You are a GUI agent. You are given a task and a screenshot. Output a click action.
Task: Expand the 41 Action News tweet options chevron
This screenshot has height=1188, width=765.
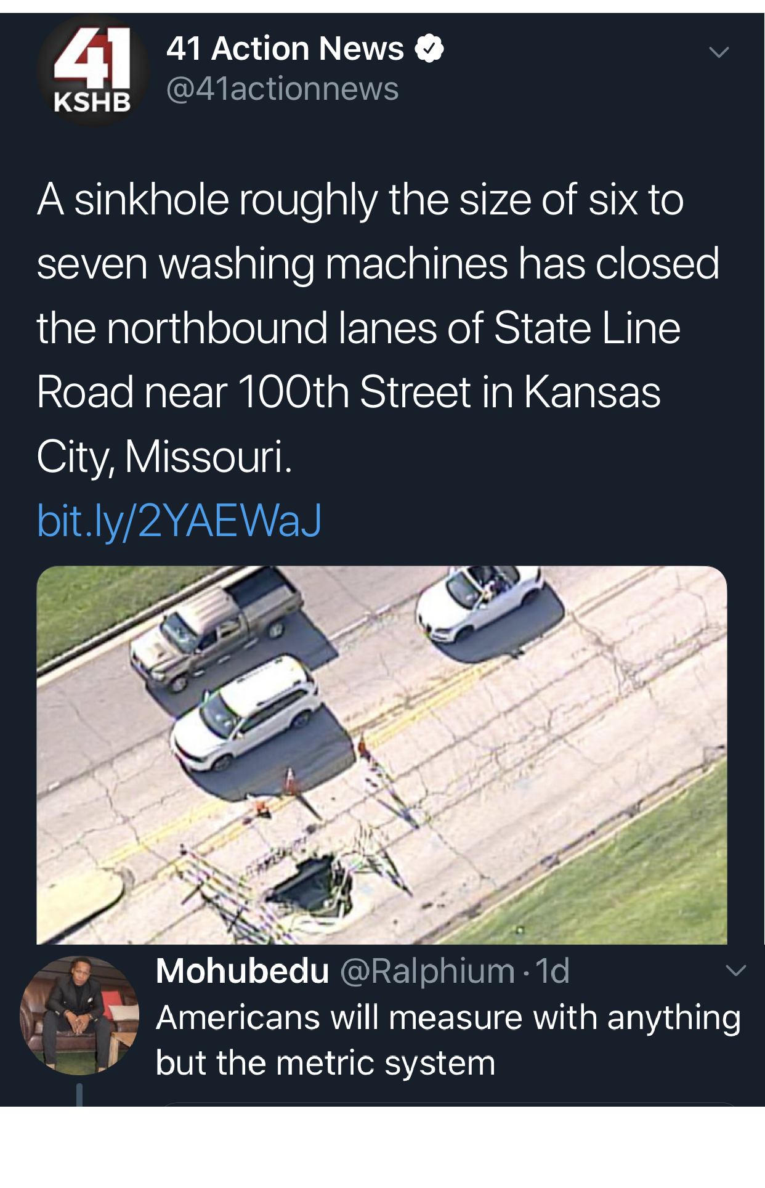pyautogui.click(x=719, y=52)
